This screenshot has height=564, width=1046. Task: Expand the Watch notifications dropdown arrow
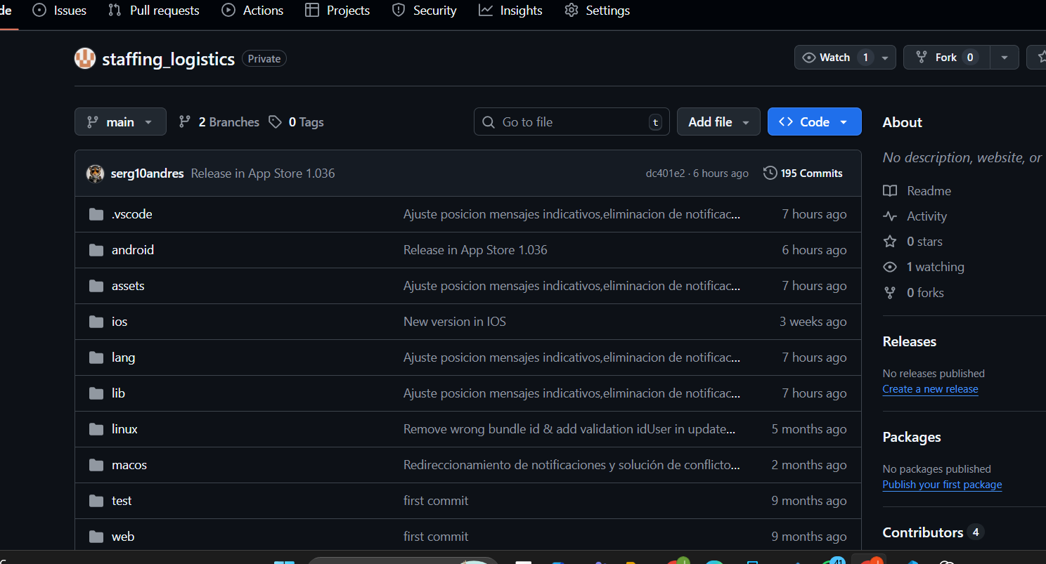coord(885,58)
